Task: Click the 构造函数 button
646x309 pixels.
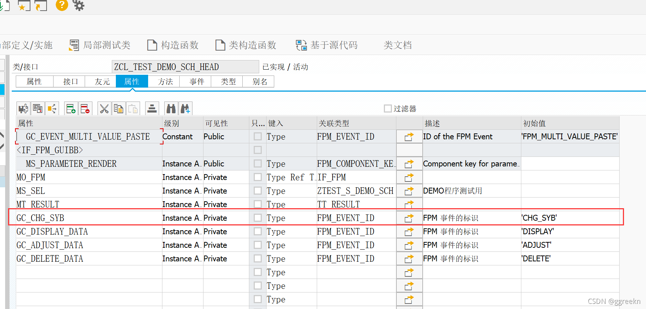Action: (173, 45)
